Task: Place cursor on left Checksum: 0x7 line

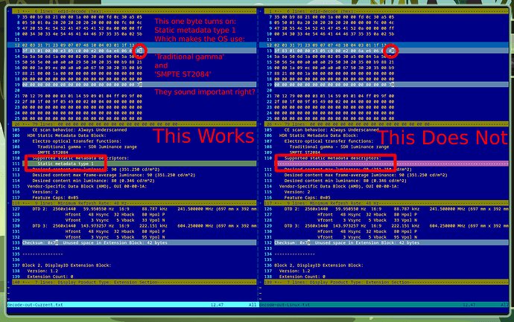Action: [139, 243]
